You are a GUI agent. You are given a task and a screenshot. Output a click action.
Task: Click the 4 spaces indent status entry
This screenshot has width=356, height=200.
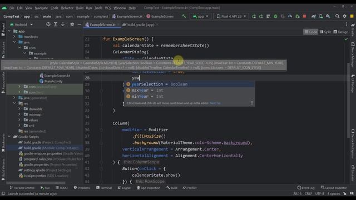pyautogui.click(x=334, y=194)
